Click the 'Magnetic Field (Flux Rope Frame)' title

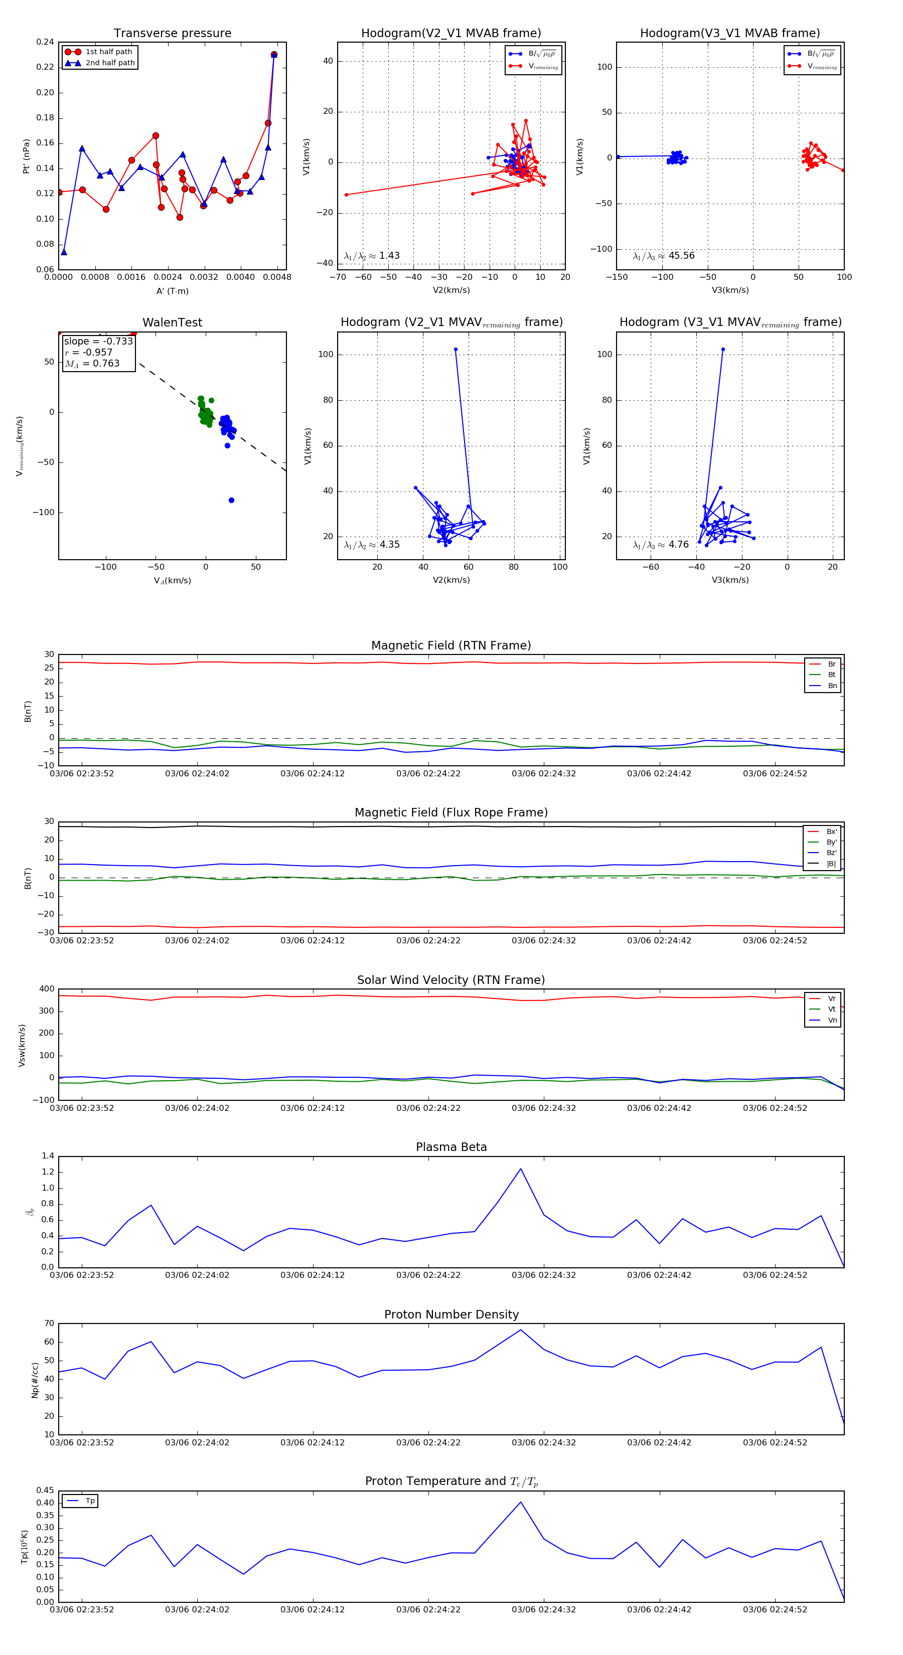pyautogui.click(x=451, y=813)
